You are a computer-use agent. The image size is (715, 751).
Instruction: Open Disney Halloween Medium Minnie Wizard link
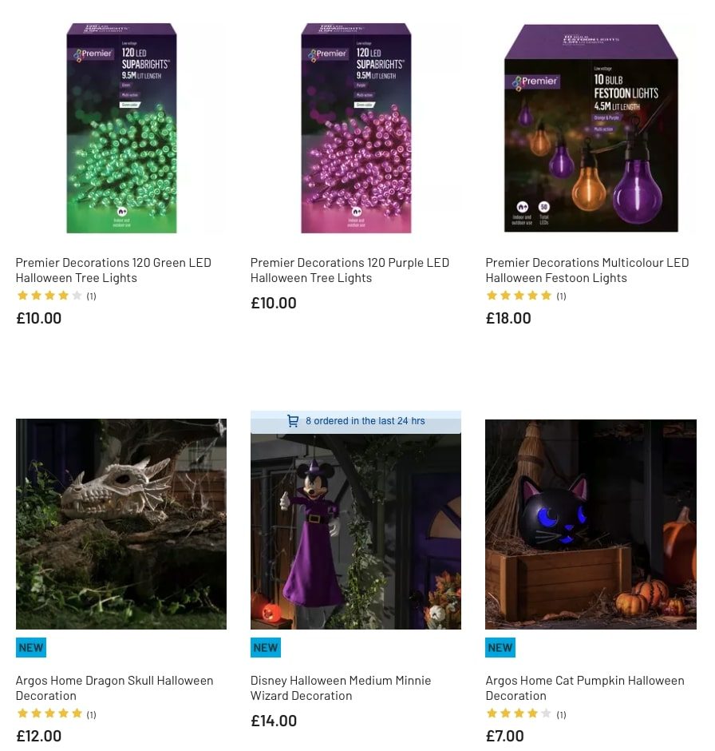[341, 687]
